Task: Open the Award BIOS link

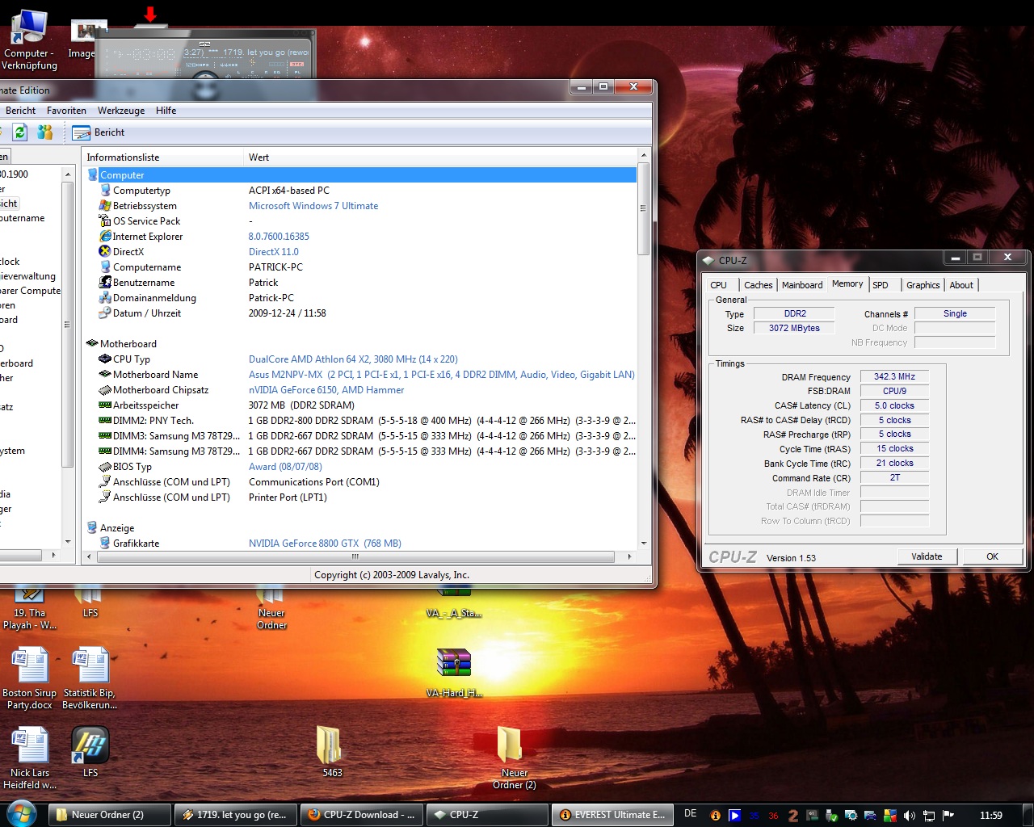Action: click(x=285, y=467)
